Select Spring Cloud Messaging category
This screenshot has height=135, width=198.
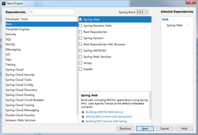coord(41,110)
